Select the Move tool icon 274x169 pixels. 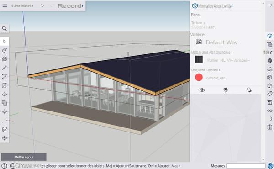(5, 111)
